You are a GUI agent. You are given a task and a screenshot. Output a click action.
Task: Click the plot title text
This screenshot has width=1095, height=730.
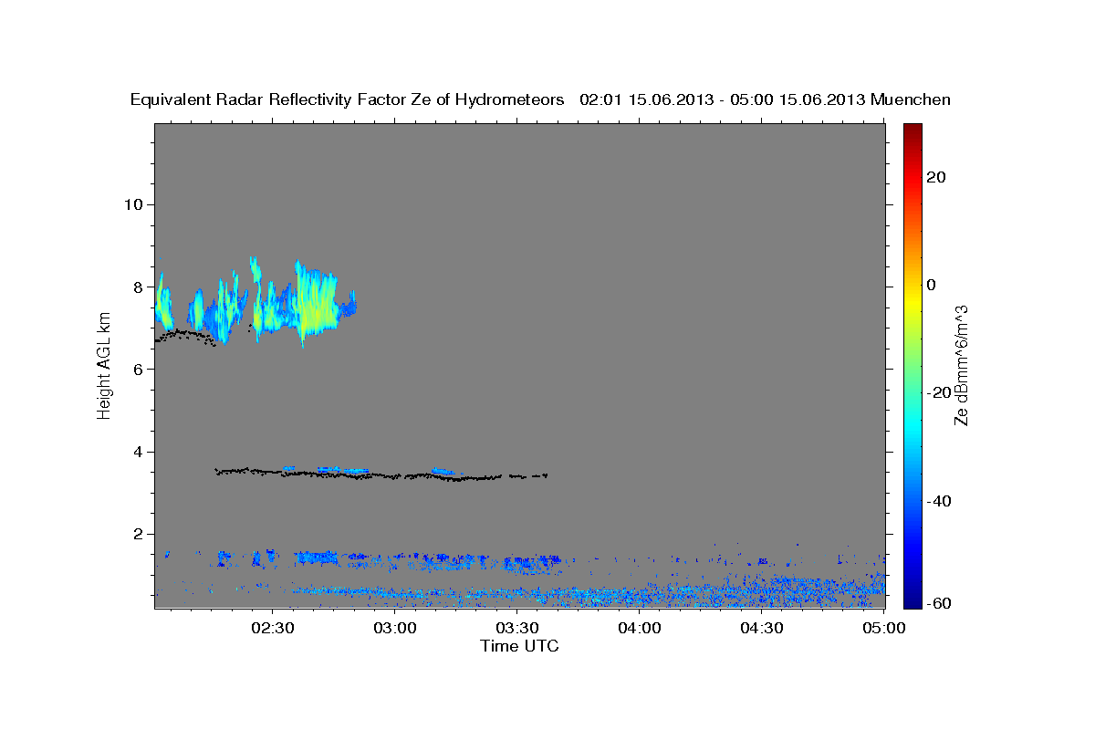point(541,99)
